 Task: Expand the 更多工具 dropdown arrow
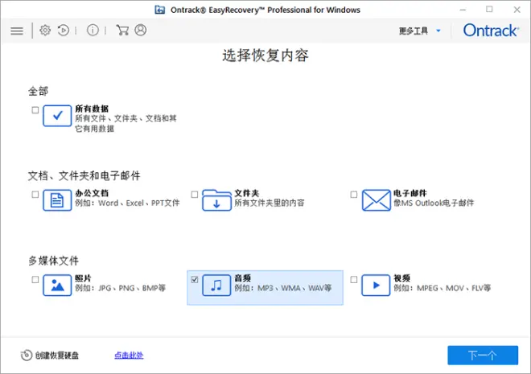438,31
